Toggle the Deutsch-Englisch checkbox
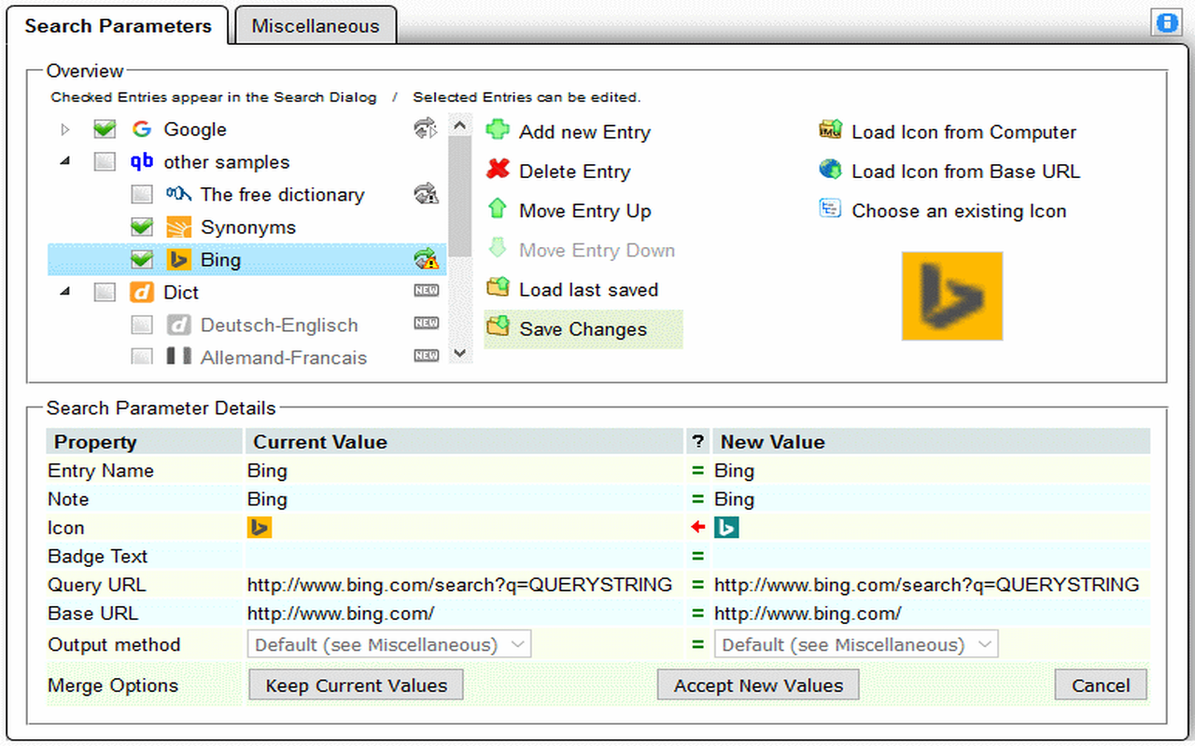The image size is (1195, 746). [x=142, y=325]
